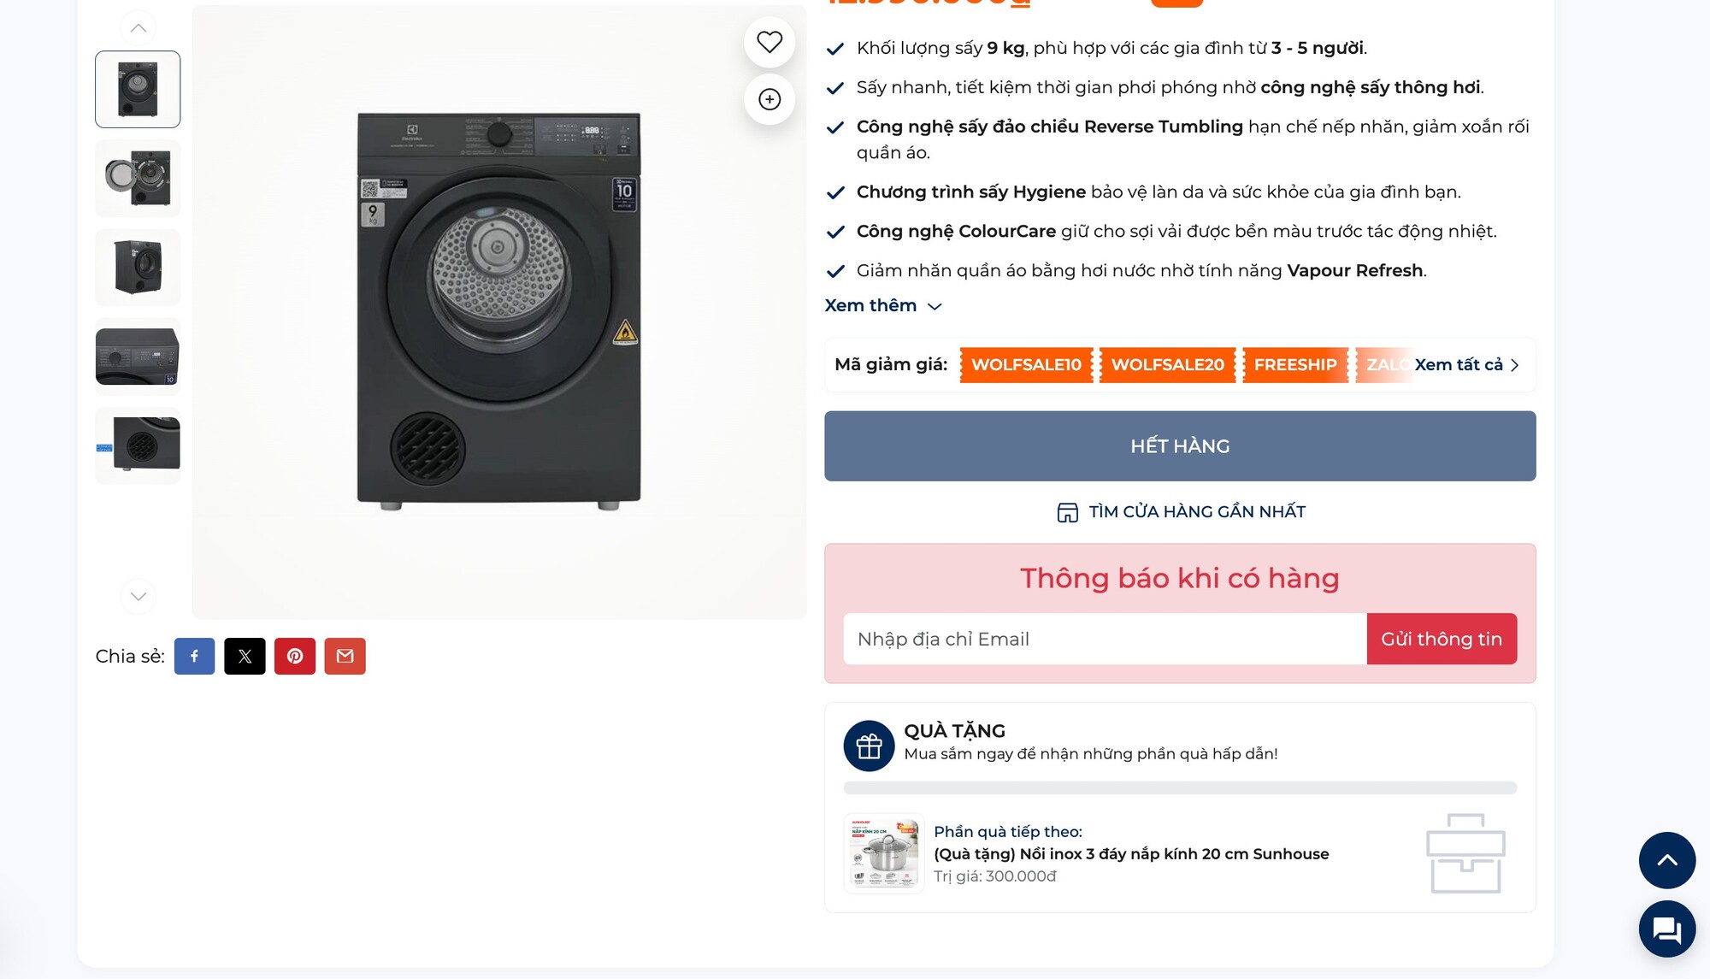Screen dimensions: 1710x979
Task: Add product to wishlist with heart icon
Action: point(769,42)
